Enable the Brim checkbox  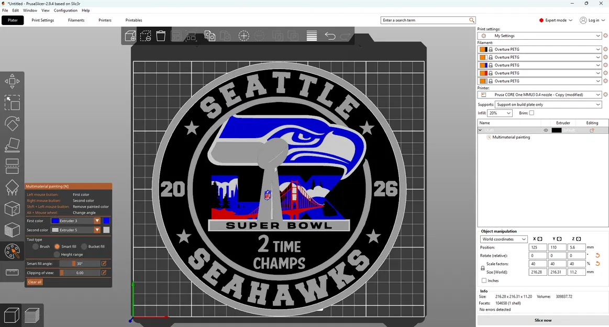(532, 112)
